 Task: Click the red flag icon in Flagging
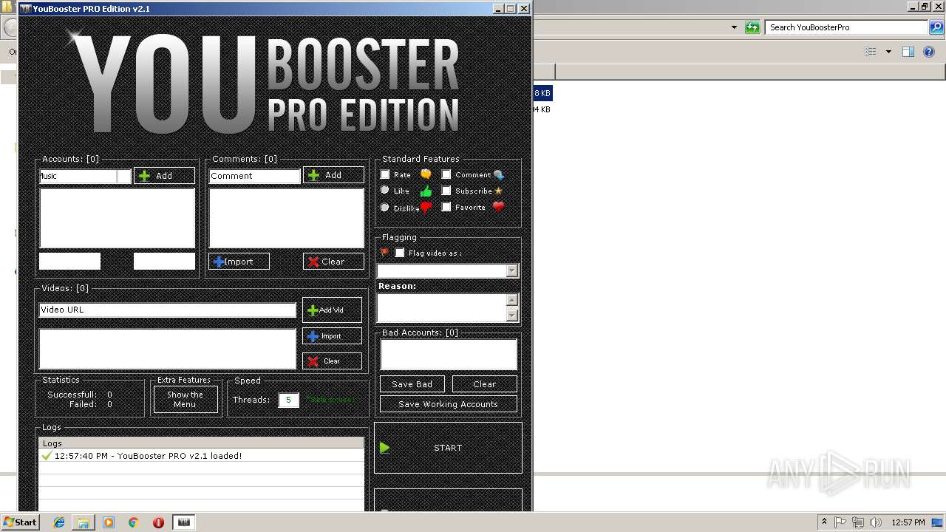pos(384,253)
